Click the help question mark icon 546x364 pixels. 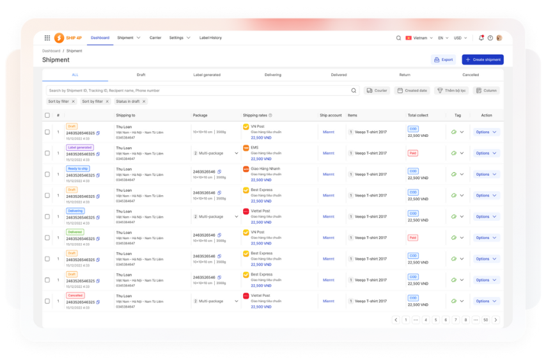coord(490,38)
